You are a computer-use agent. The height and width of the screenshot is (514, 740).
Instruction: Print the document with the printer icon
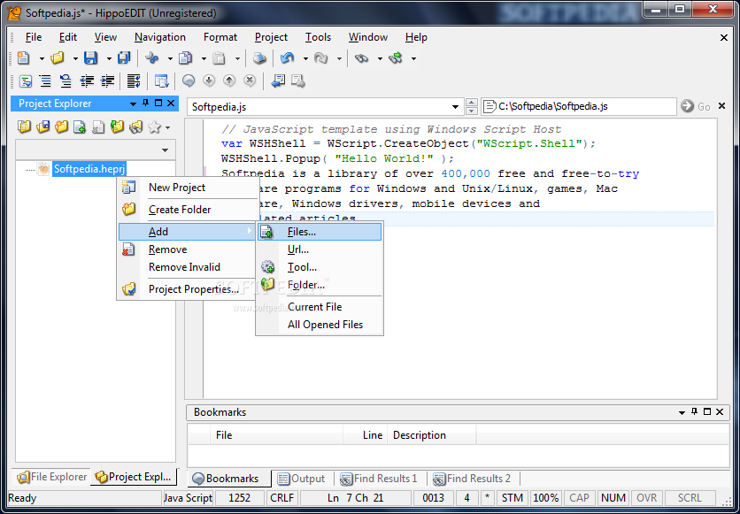click(259, 58)
